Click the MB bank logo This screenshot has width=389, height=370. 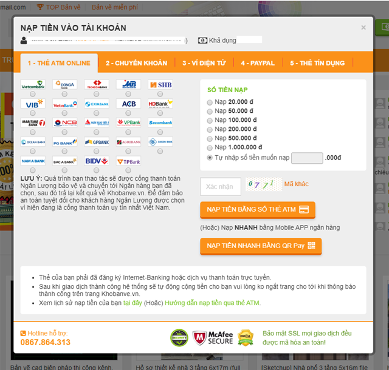point(128,84)
